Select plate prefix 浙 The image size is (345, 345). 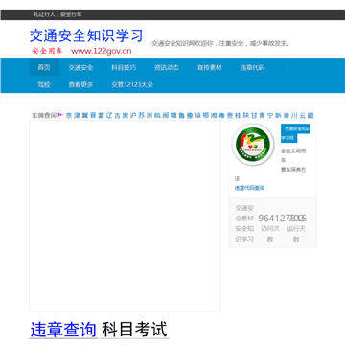[x=149, y=115]
